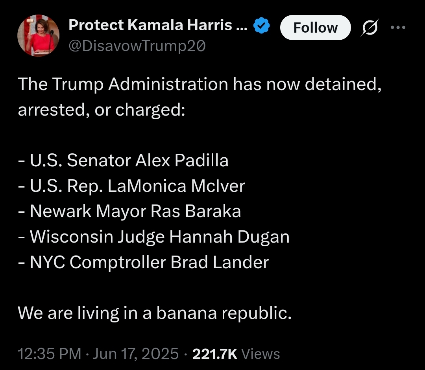Viewport: 425px width, 370px height.
Task: Click the line mentioning Rep. LaMonica McIver
Action: point(131,186)
